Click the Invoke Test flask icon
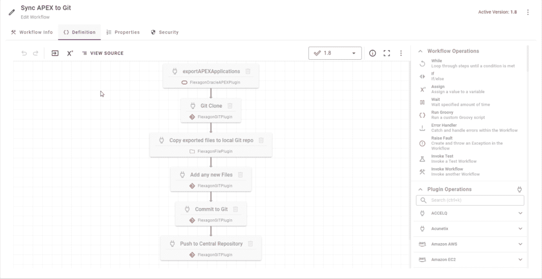 coord(422,159)
